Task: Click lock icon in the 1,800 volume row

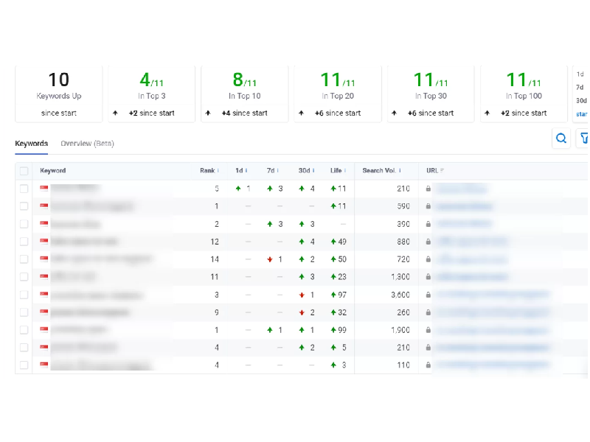Action: [x=428, y=277]
